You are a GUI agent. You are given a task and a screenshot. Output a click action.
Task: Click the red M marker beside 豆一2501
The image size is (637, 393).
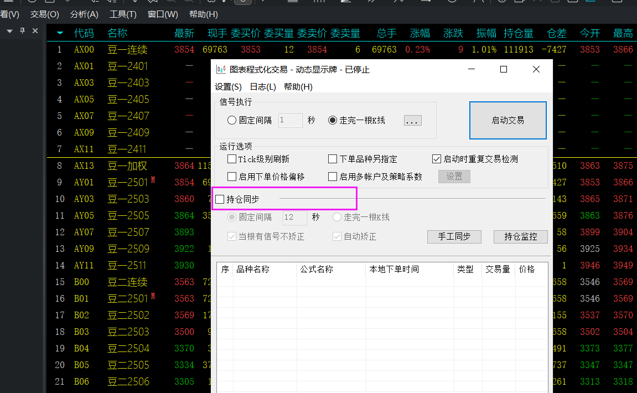pos(153,180)
